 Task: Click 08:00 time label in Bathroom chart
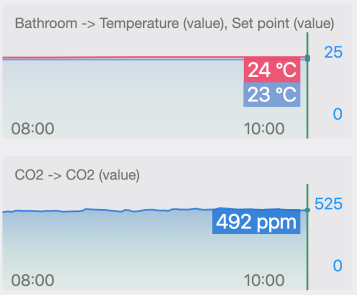tap(32, 129)
